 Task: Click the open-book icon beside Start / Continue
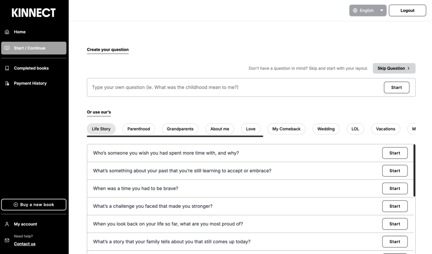pyautogui.click(x=7, y=48)
